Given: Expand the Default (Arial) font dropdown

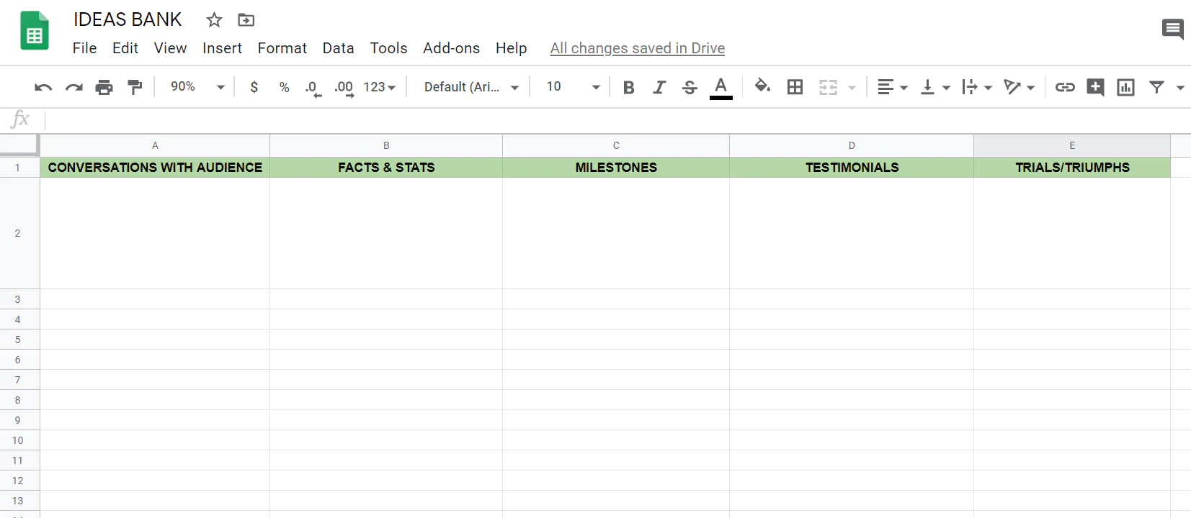Looking at the screenshot, I should (x=472, y=86).
